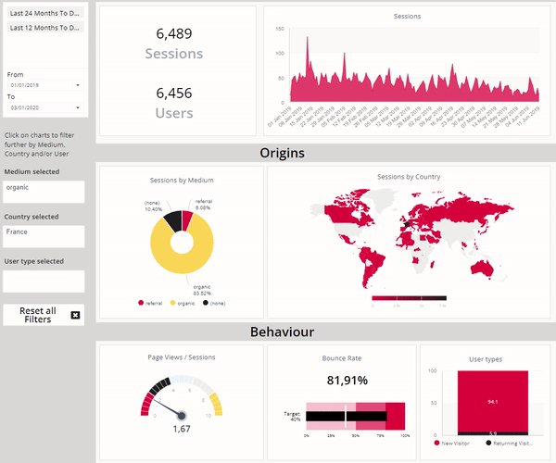Click the Target 40% label
This screenshot has height=463, width=556.
(x=293, y=417)
